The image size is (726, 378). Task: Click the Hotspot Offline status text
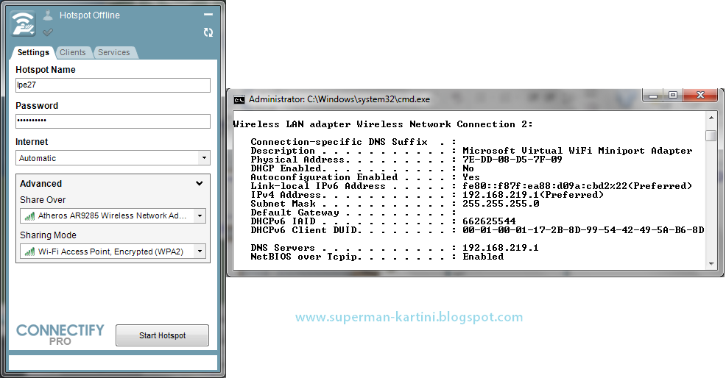(x=90, y=15)
